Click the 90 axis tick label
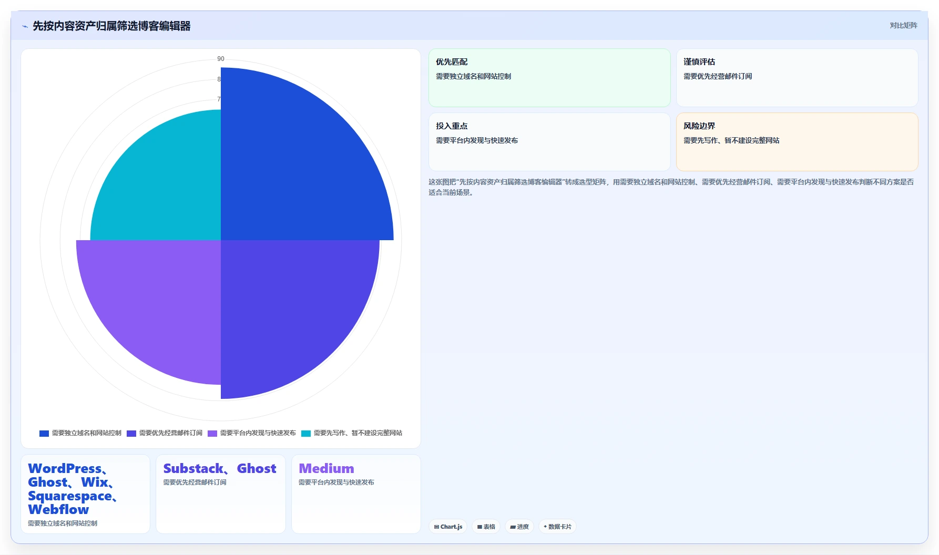 click(x=221, y=59)
